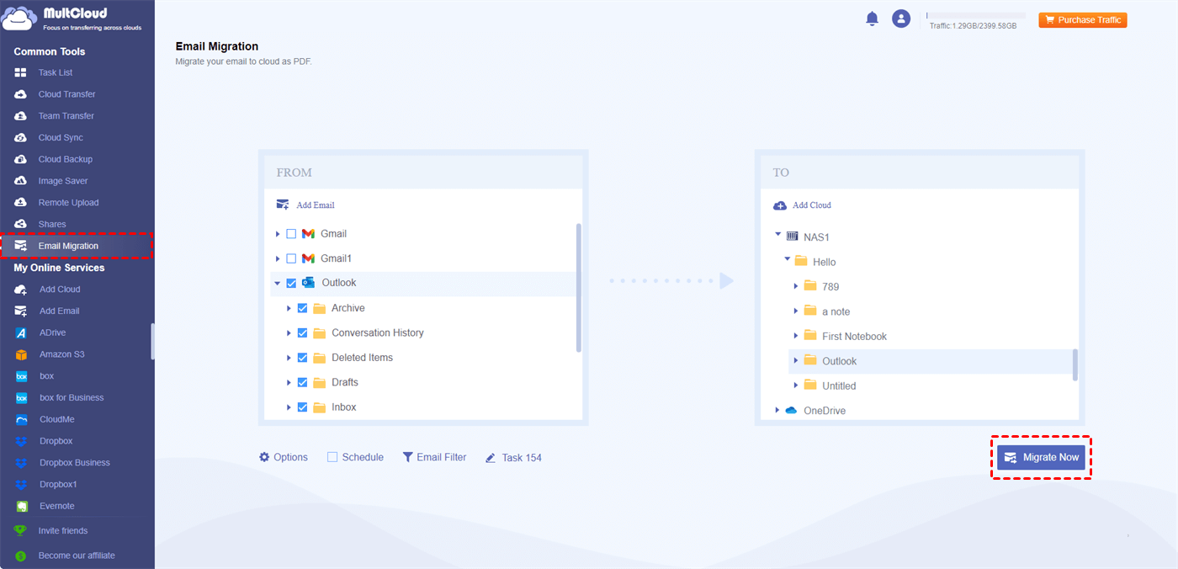
Task: Click the Team Transfer icon
Action: (21, 116)
